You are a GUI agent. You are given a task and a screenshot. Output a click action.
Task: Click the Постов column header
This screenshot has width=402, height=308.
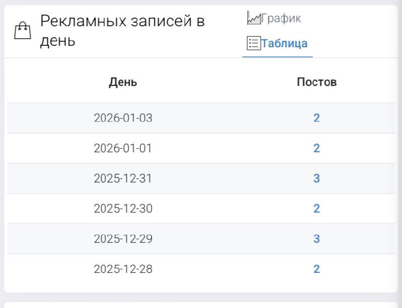click(x=317, y=82)
